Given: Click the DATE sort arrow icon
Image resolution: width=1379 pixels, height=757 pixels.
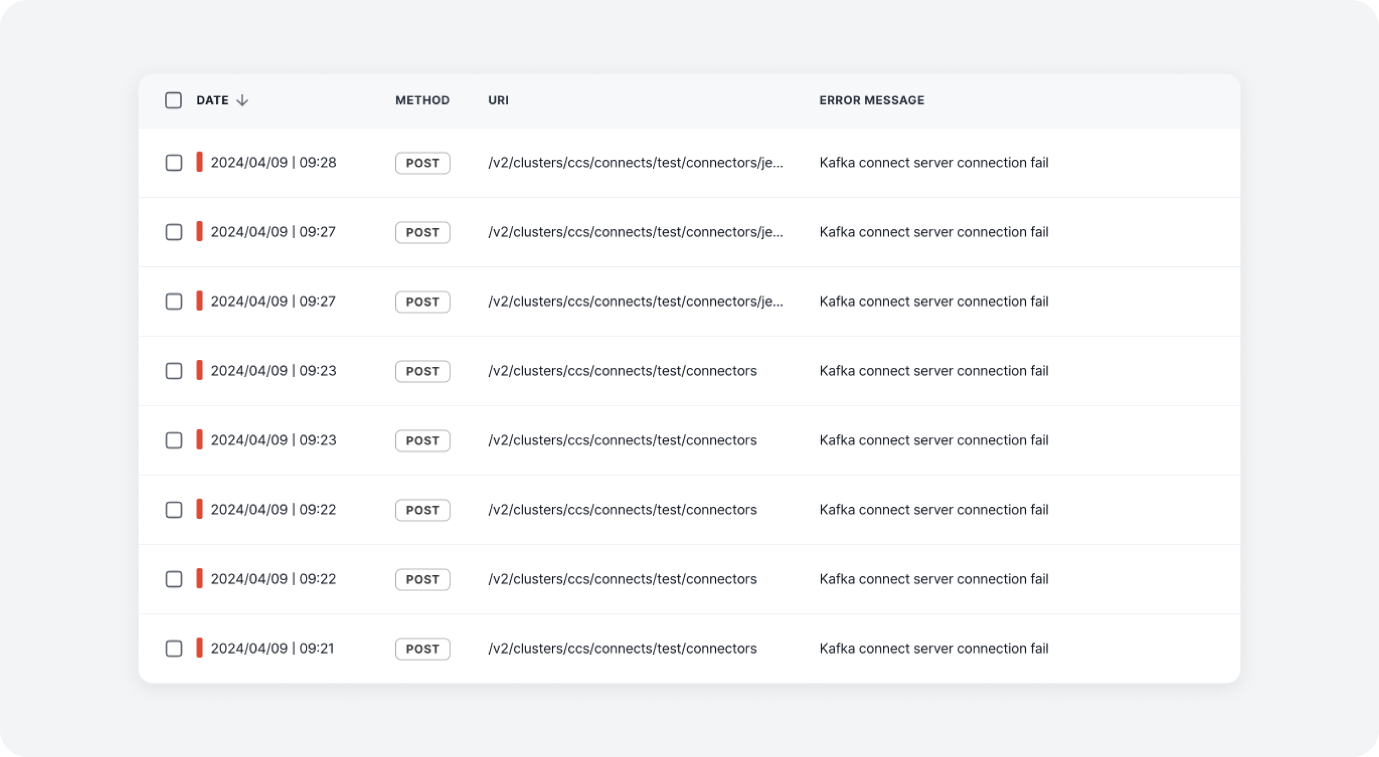Looking at the screenshot, I should click(x=242, y=100).
